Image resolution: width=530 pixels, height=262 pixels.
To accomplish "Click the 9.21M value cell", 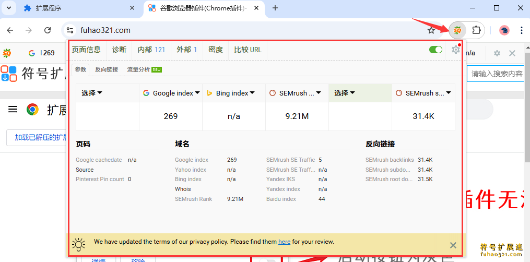I will point(297,116).
